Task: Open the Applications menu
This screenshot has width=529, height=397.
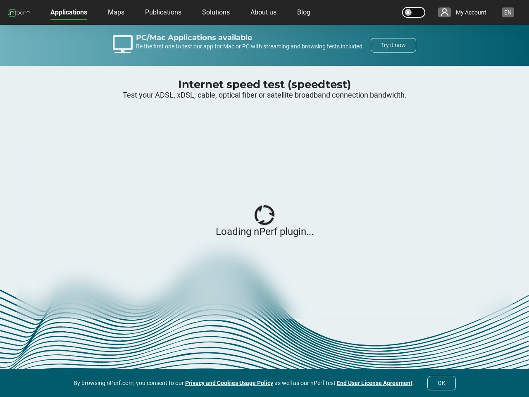Action: 69,12
